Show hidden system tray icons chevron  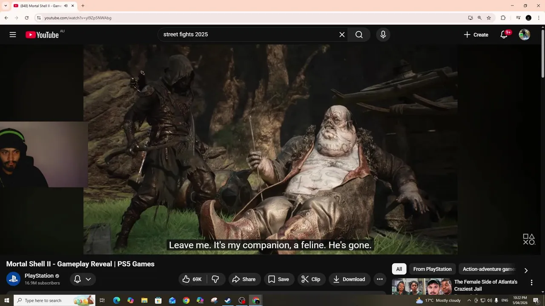click(x=469, y=300)
